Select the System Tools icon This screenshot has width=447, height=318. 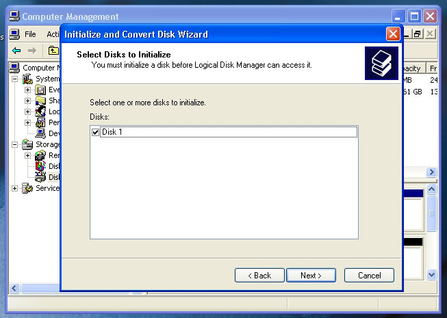(27, 79)
